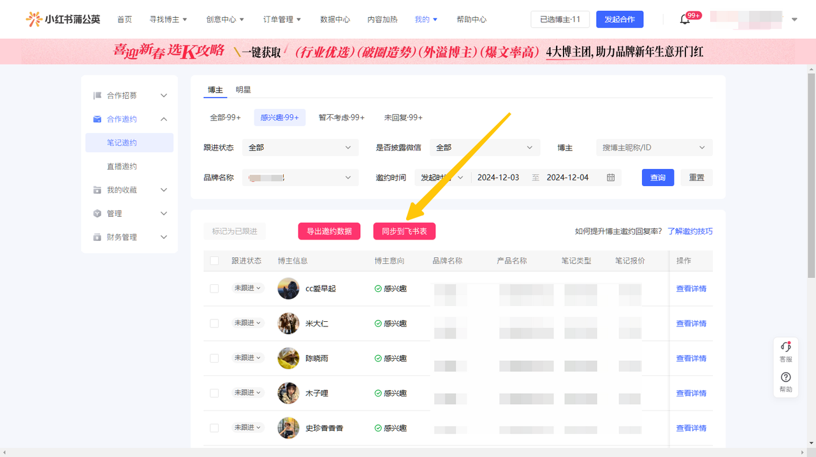Screen dimensions: 816x457
Task: Open the 了解邀约技巧 link
Action: point(690,231)
